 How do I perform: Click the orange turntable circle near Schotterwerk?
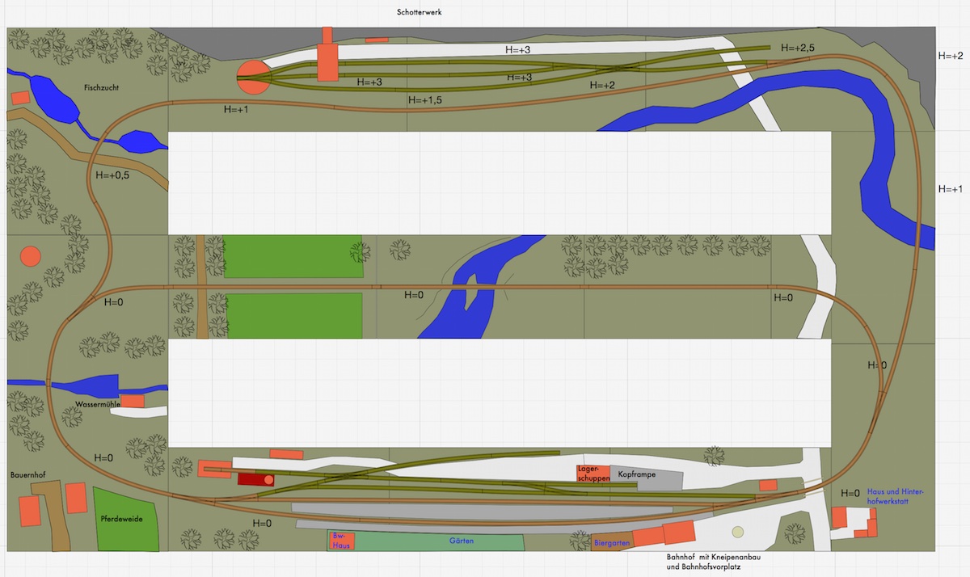[x=251, y=77]
